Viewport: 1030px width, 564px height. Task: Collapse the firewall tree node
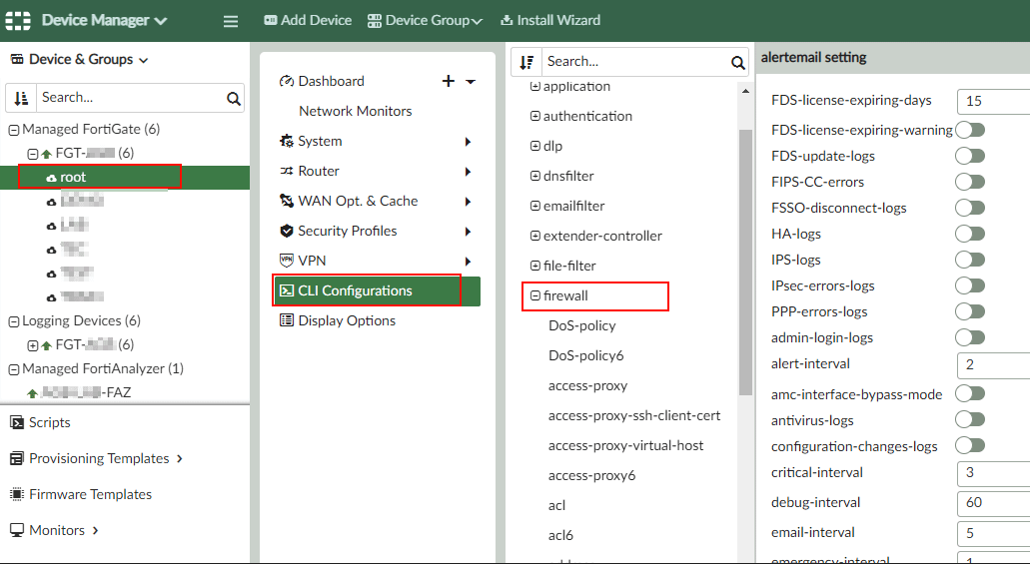(x=534, y=296)
